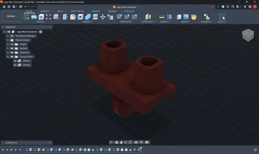Expand the Named Views node
Image resolution: width=259 pixels, height=154 pixels.
(7, 40)
